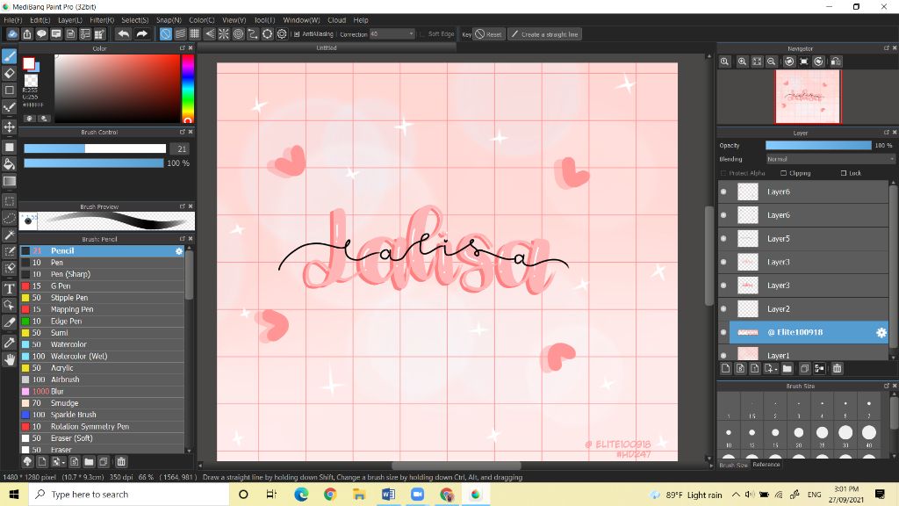Click rotate left icon in Navigator
Screen dimensions: 899x506
click(x=789, y=61)
